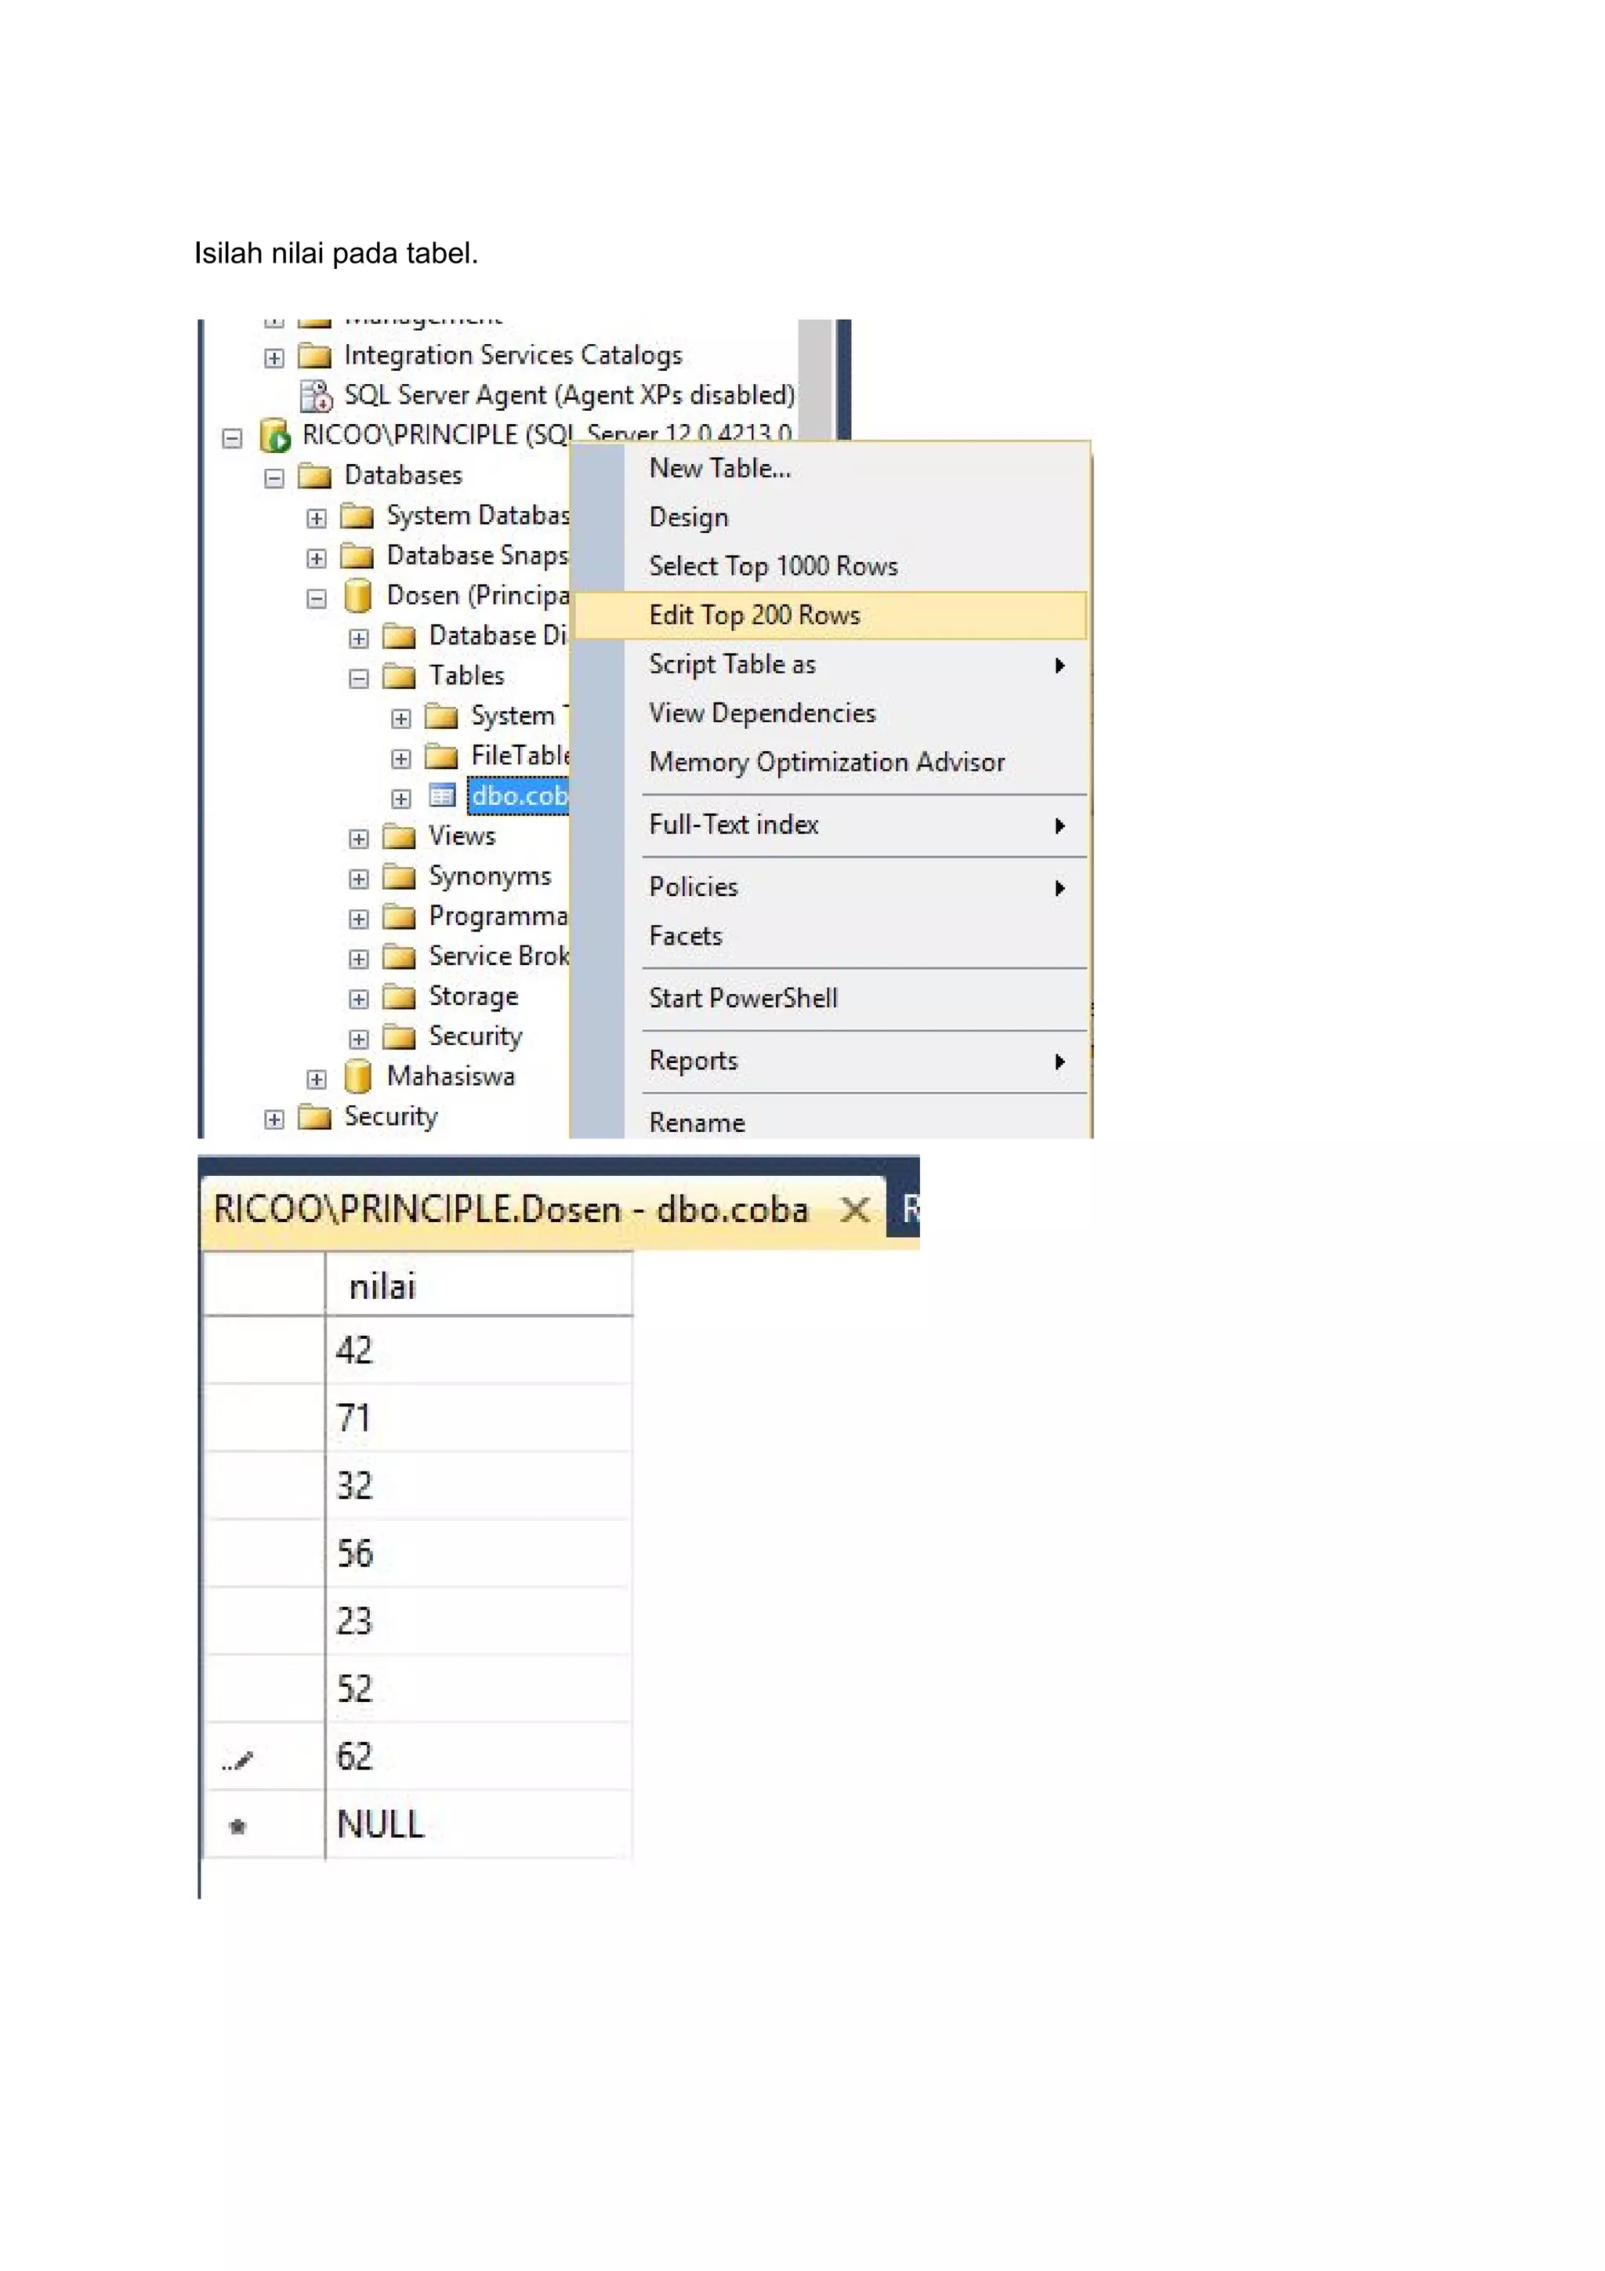
Task: Click the Dosen database cylinder icon
Action: pyautogui.click(x=357, y=597)
